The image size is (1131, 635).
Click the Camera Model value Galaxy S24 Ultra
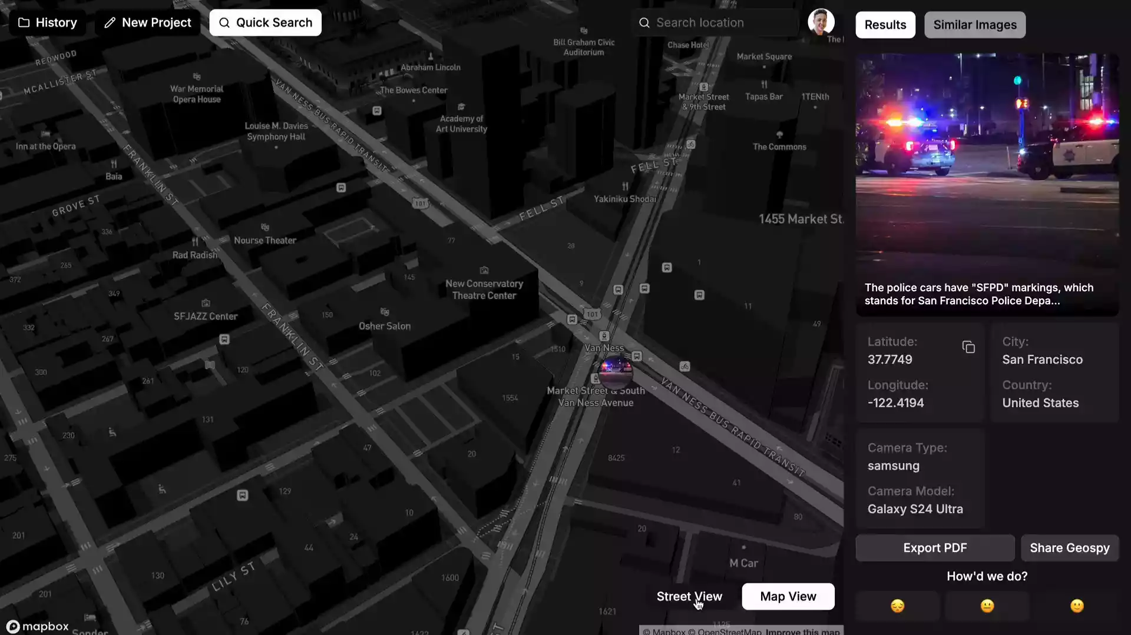pyautogui.click(x=915, y=509)
